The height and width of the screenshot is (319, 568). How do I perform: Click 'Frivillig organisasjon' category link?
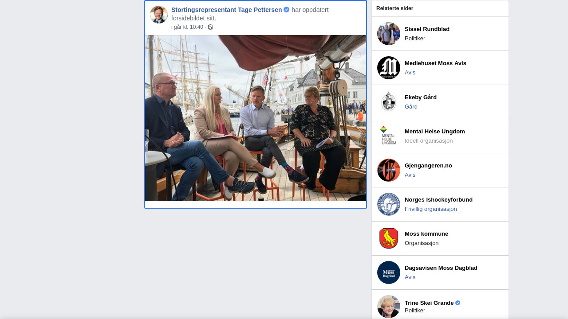point(430,209)
